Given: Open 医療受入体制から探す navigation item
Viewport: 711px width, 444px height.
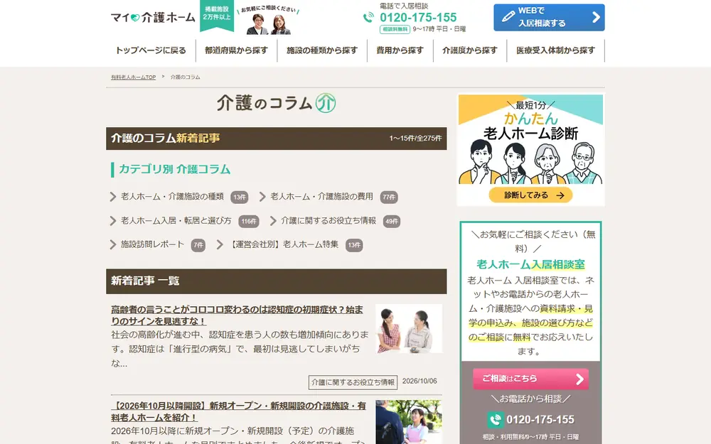Looking at the screenshot, I should (x=555, y=50).
